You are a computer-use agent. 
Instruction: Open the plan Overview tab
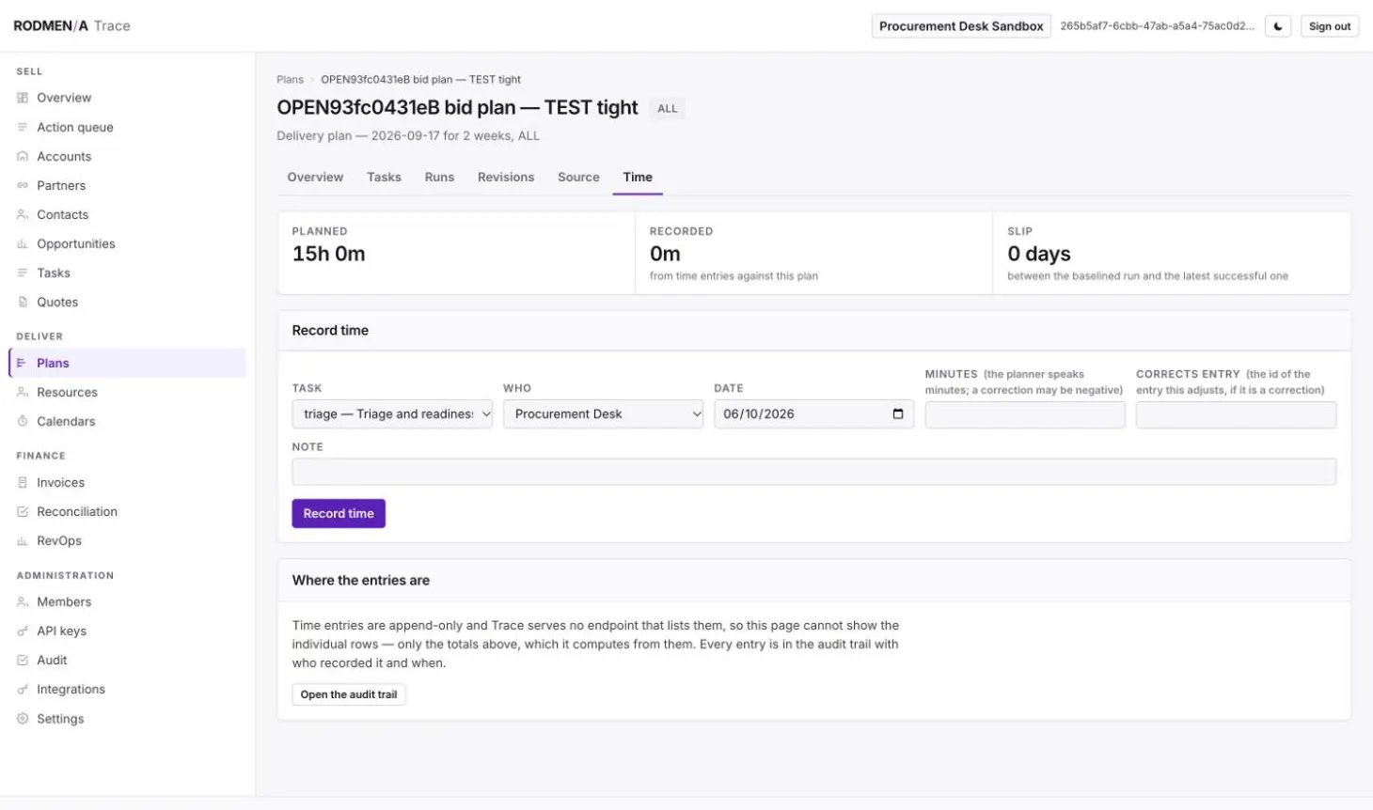pos(315,177)
